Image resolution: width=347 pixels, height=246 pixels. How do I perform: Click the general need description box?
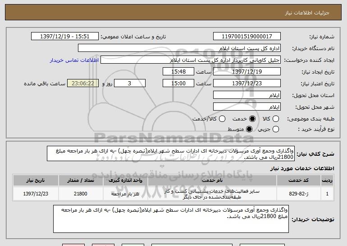[x=171, y=153]
